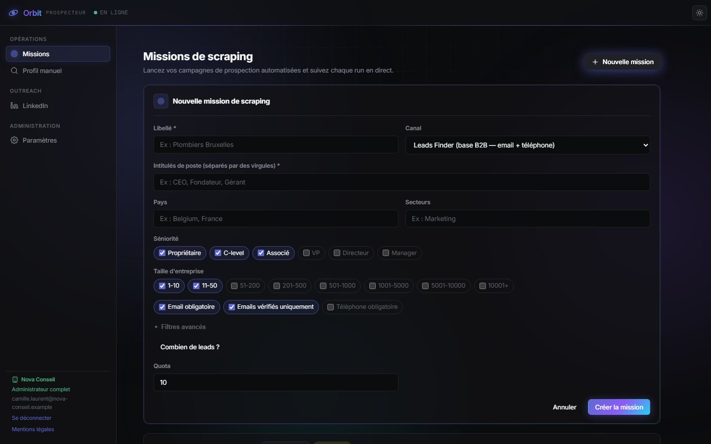711x444 pixels.
Task: Open Profil manuel in the sidebar
Action: [58, 71]
